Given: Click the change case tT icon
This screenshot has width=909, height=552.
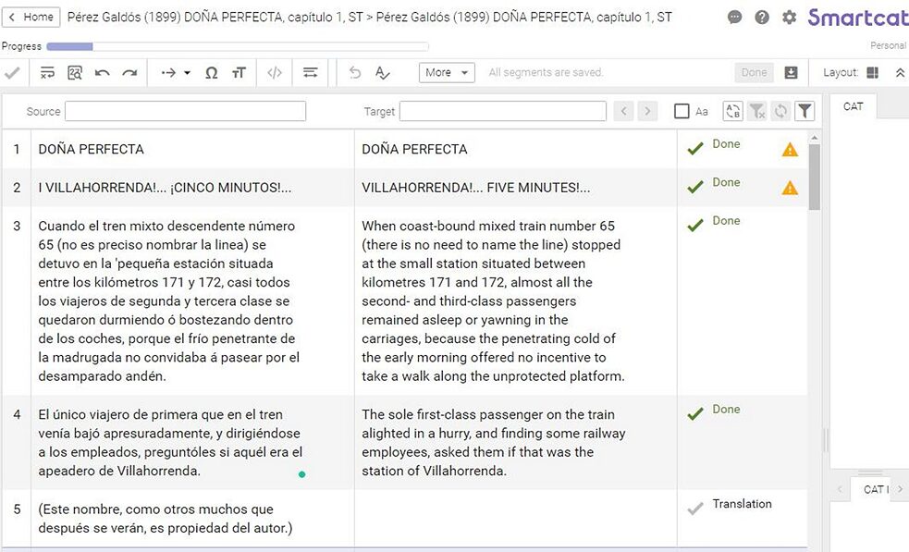Looking at the screenshot, I should (x=239, y=73).
